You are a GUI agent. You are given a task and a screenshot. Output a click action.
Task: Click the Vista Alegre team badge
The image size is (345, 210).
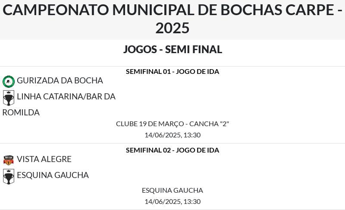[x=9, y=160]
